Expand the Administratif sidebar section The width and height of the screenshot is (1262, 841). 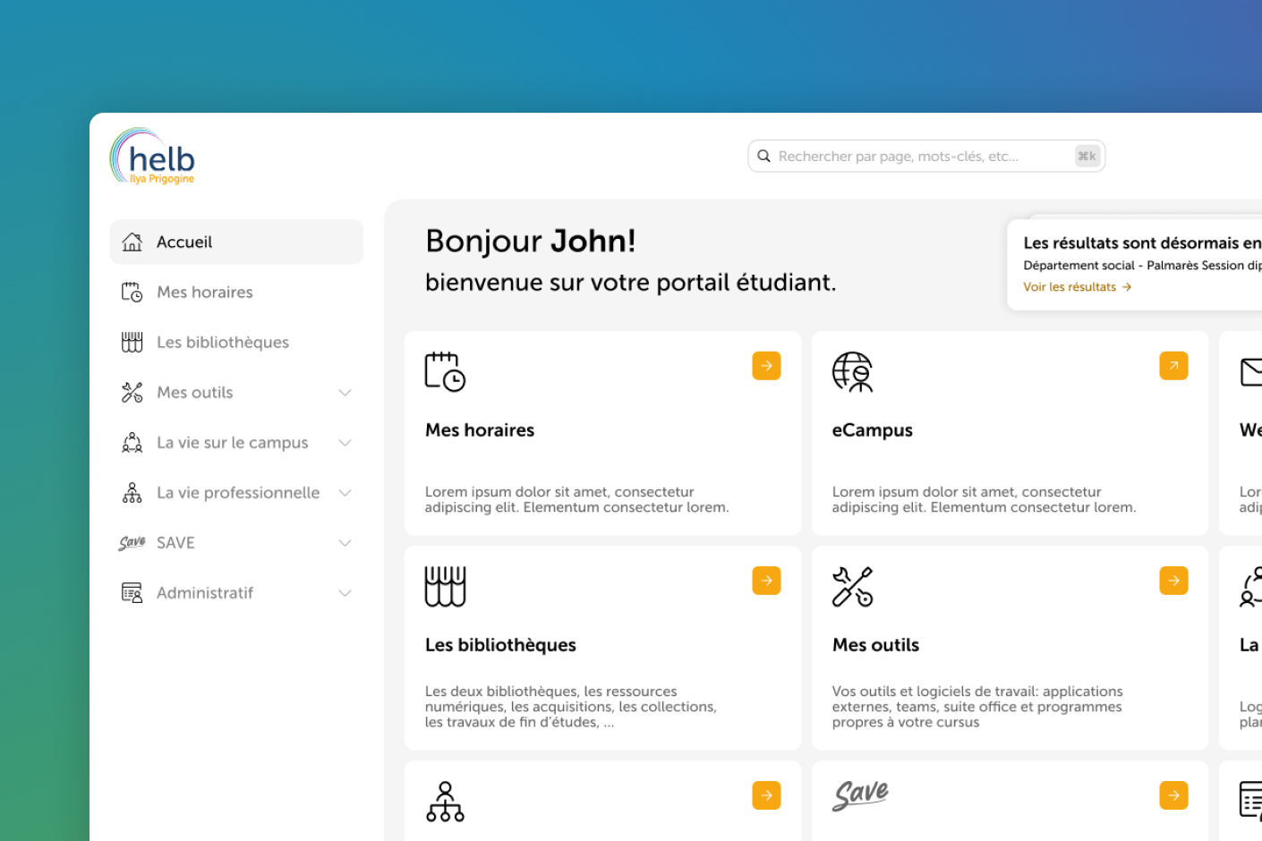pyautogui.click(x=345, y=593)
